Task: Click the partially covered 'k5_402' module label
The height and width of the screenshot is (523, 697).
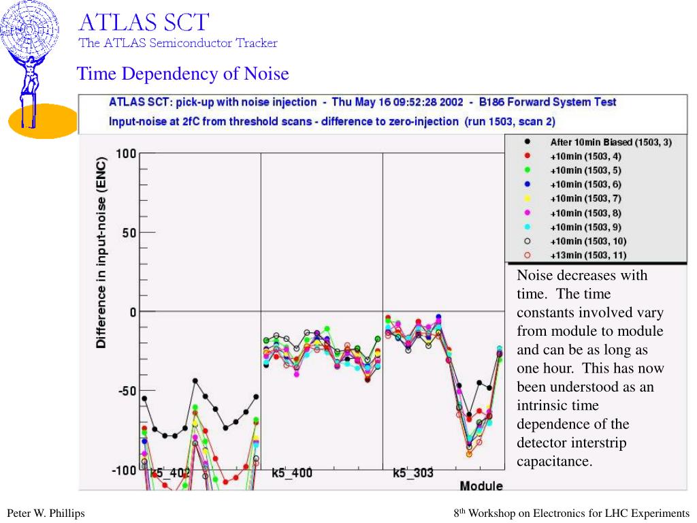Action: [170, 473]
